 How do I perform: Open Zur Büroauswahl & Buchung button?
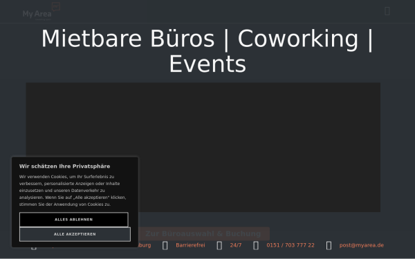point(203,233)
